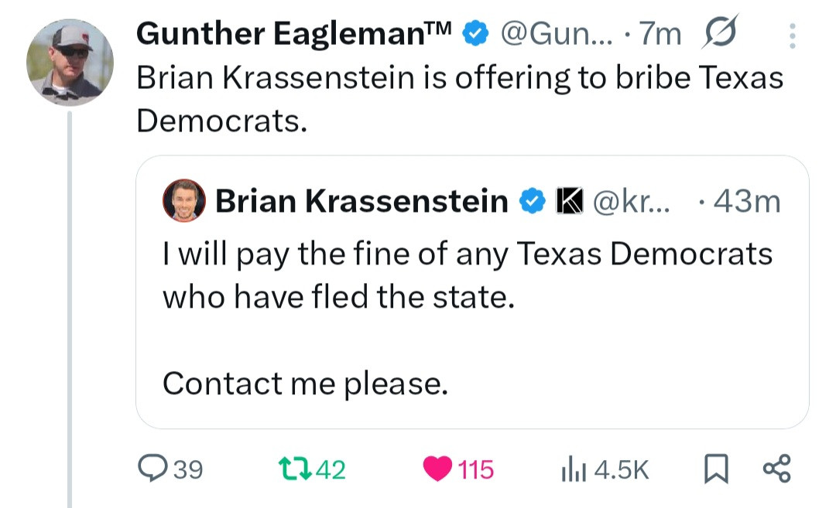The width and height of the screenshot is (836, 508).
Task: Like the tweet via heart icon
Action: click(437, 469)
